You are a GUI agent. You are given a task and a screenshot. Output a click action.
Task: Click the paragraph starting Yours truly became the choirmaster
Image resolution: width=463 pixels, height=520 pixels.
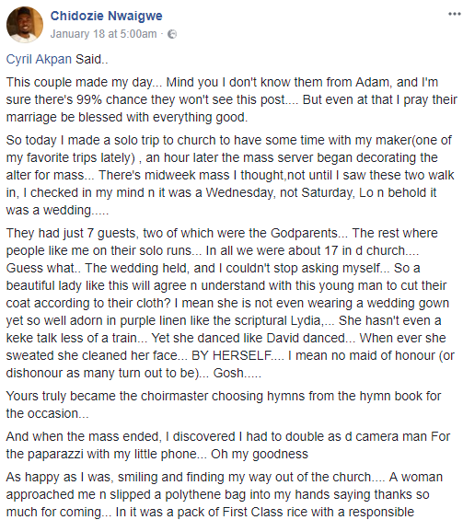coord(224,405)
